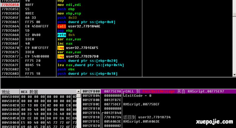Click opcode bytes 'E9 540D0000'
Screen dimensions: 236x128
click(37, 56)
